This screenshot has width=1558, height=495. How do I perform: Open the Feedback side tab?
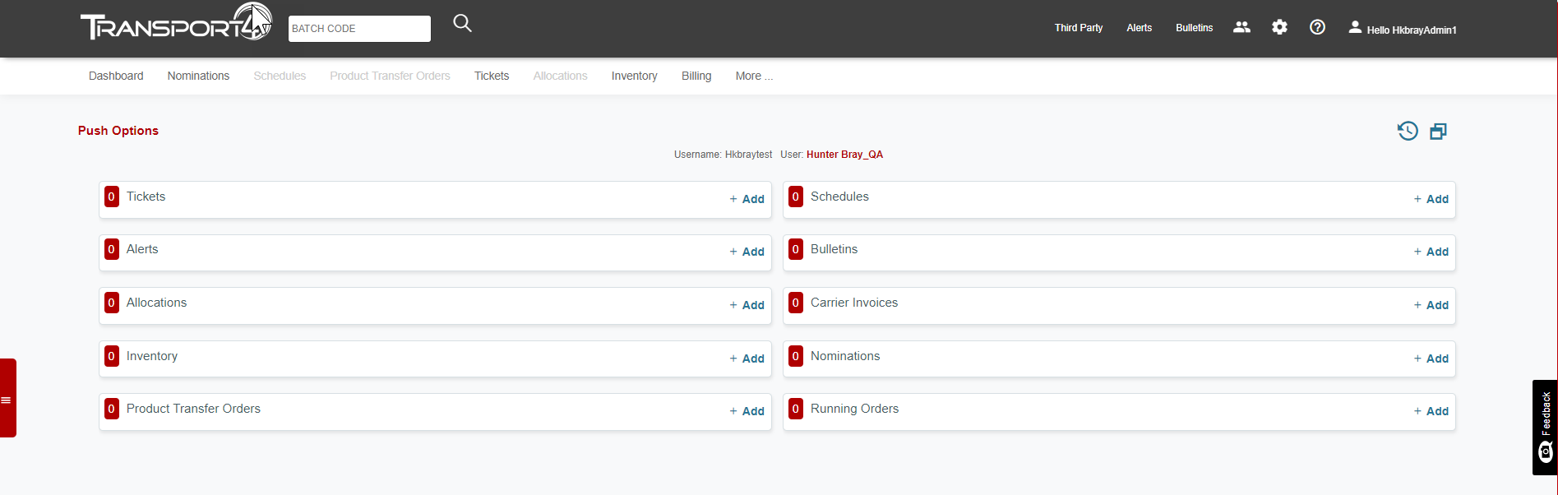(1545, 427)
